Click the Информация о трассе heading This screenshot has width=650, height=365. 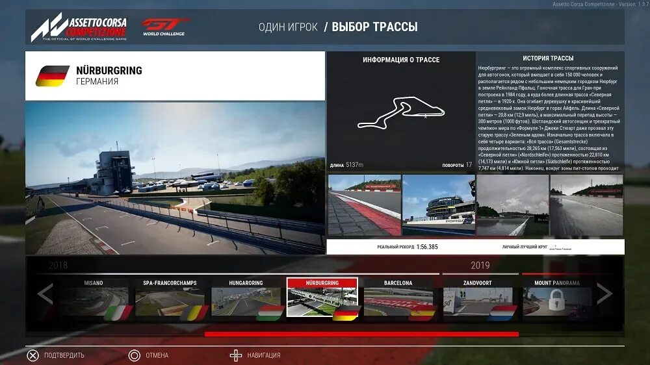point(401,60)
